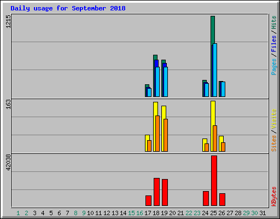
Task: Click day number 20 on the x-axis
Action: click(x=172, y=213)
